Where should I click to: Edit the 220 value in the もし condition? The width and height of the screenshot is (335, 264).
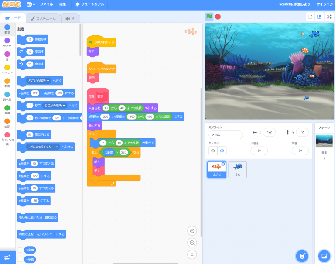click(124, 152)
